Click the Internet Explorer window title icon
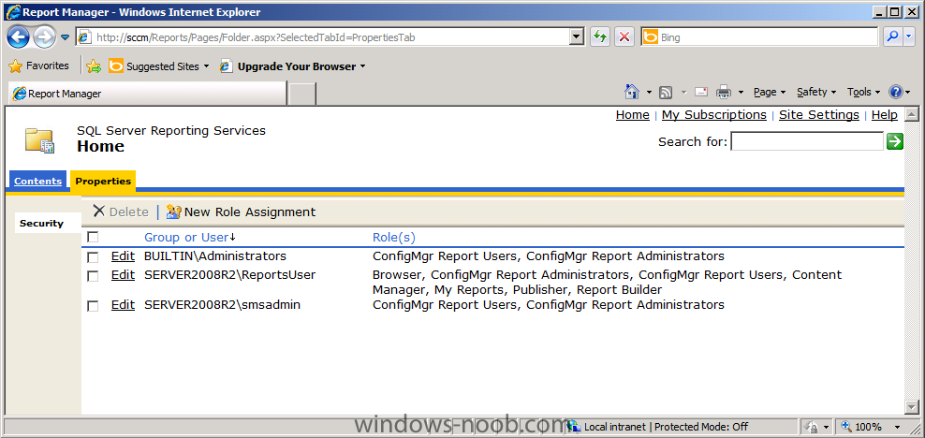Image resolution: width=925 pixels, height=438 pixels. [12, 11]
